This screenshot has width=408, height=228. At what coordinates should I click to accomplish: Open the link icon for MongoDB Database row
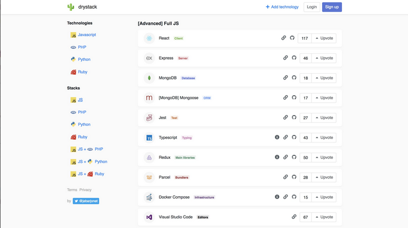[286, 77]
